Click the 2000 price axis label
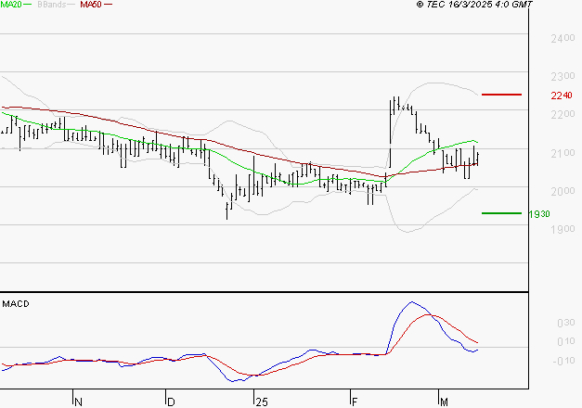582x408 pixels. pos(561,191)
